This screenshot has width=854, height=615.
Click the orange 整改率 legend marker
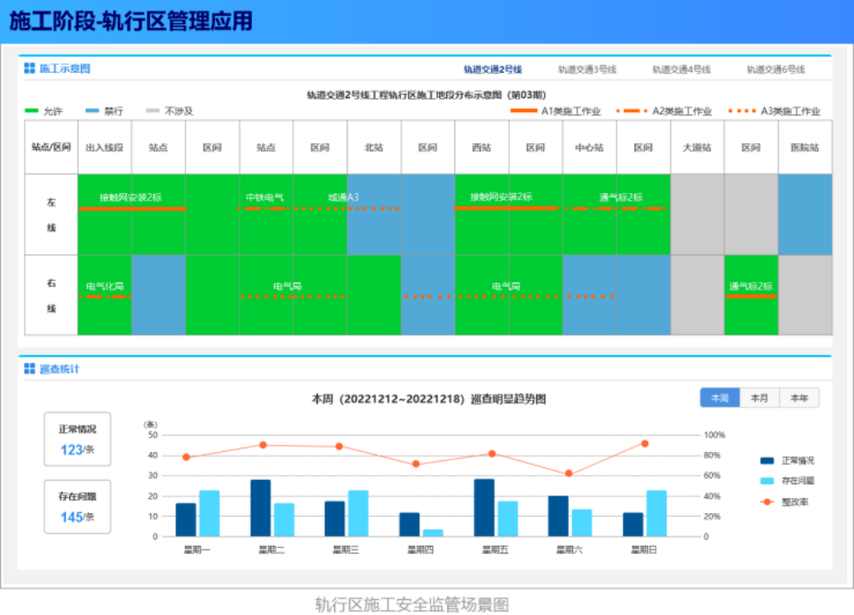(x=766, y=501)
